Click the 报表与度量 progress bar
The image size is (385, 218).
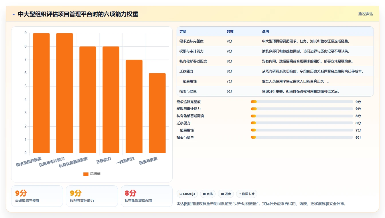point(302,138)
